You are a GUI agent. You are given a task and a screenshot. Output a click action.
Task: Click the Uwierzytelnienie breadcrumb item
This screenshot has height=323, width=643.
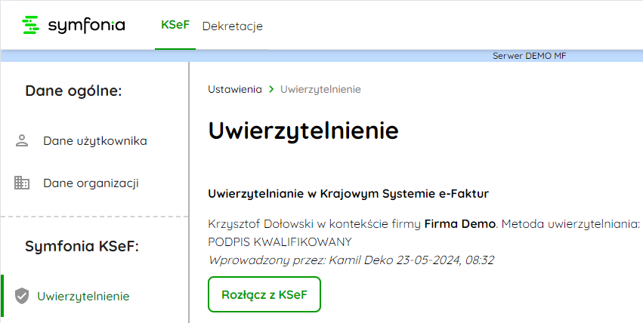pos(320,90)
